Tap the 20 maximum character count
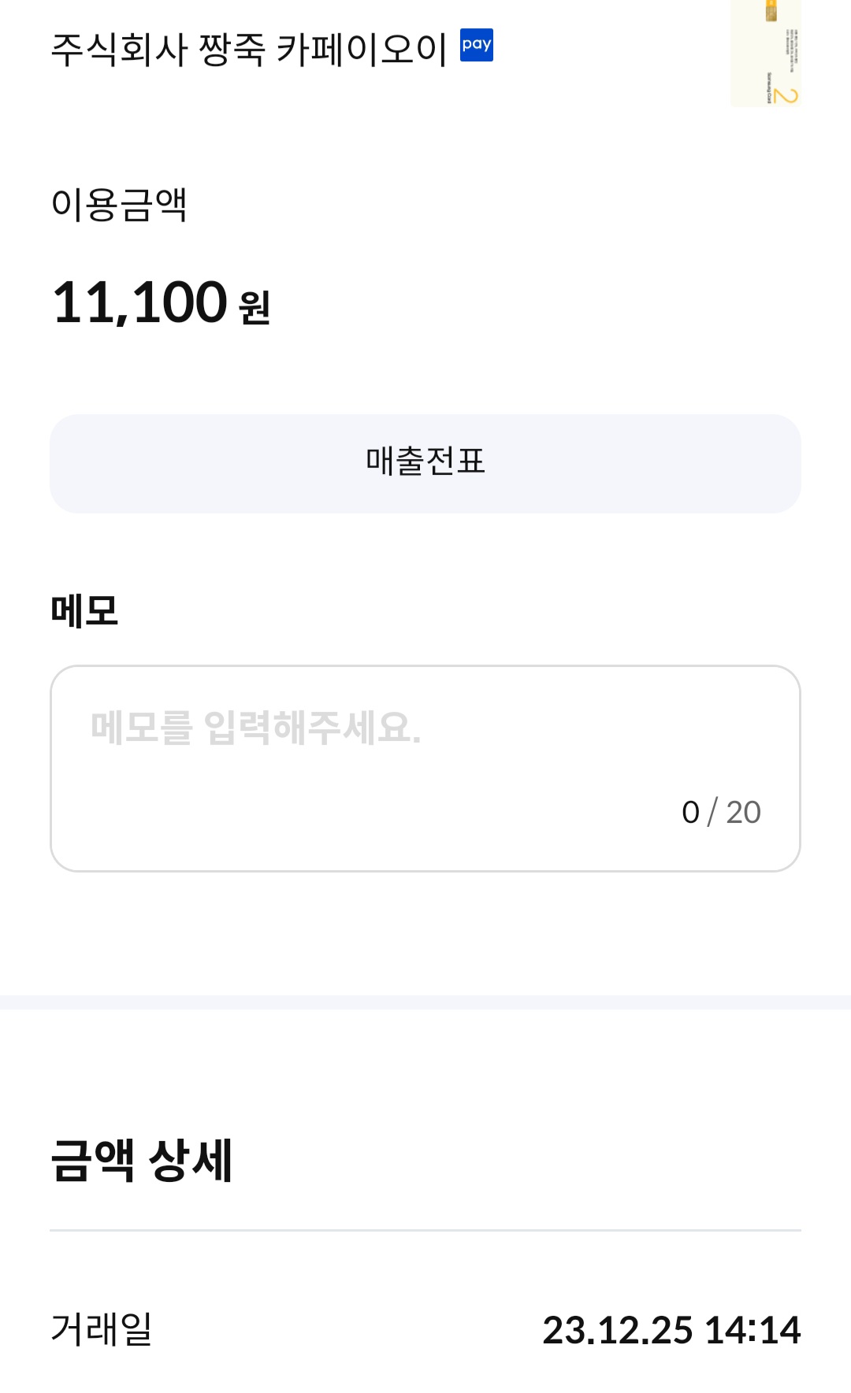Viewport: 851px width, 1393px height. 743,812
